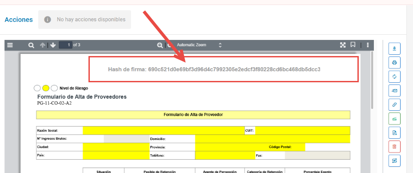Click the yellow 'Formulario de Alta de Proveedor' banner
Screen dimensions: 413x173
(193, 115)
